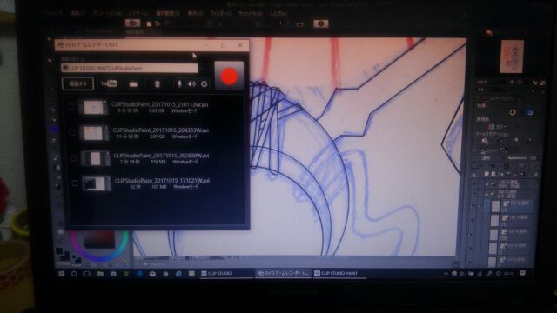This screenshot has height=313, width=557.
Task: Select thumbnail of the 210113W.avi recording
Action: point(93,107)
